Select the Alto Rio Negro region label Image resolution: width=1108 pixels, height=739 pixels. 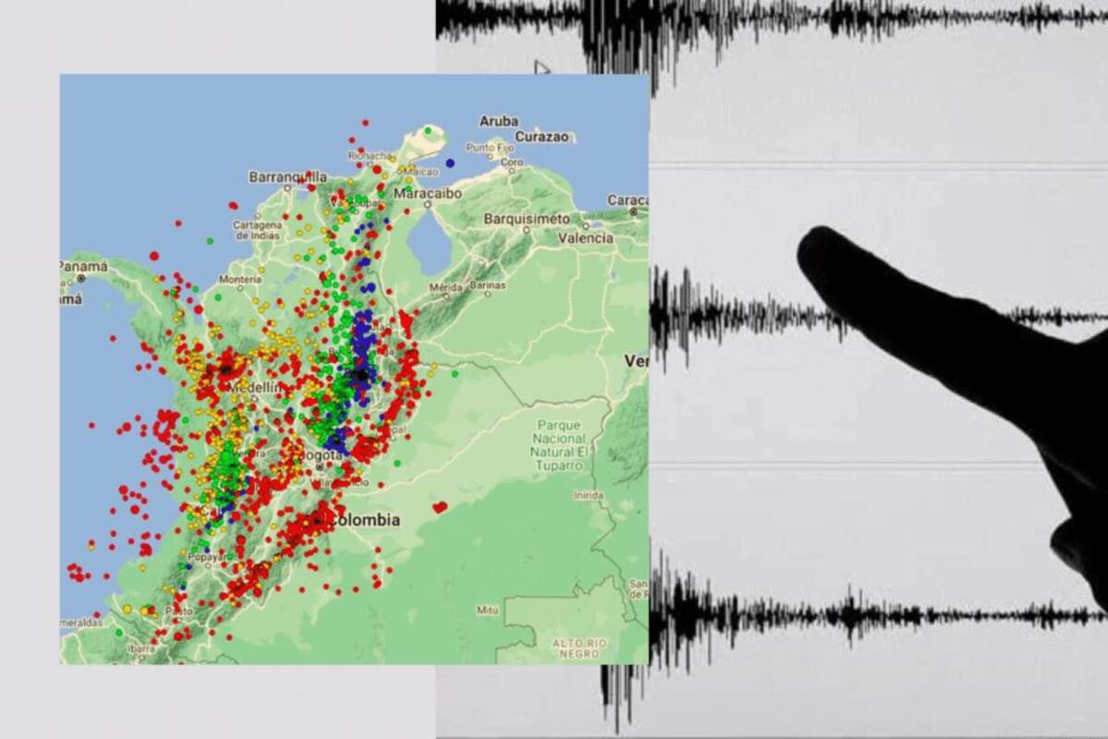point(579,648)
